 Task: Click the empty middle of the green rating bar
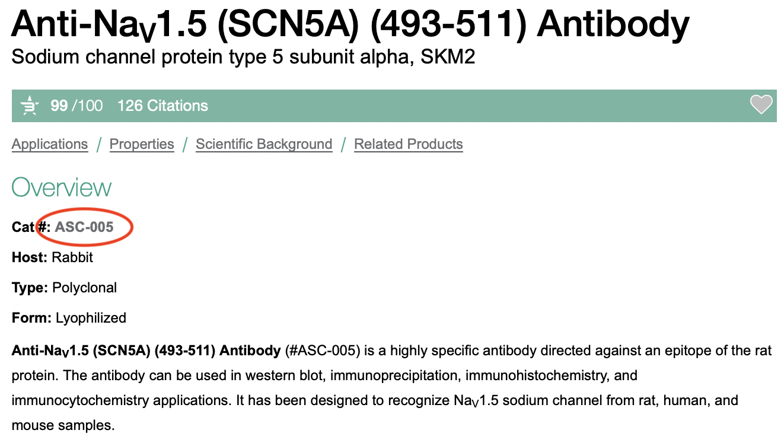tap(474, 106)
